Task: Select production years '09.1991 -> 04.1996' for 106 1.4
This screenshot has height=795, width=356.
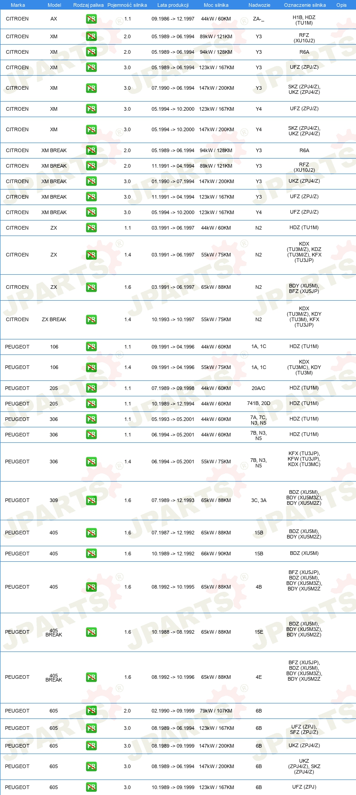Action: [x=173, y=367]
